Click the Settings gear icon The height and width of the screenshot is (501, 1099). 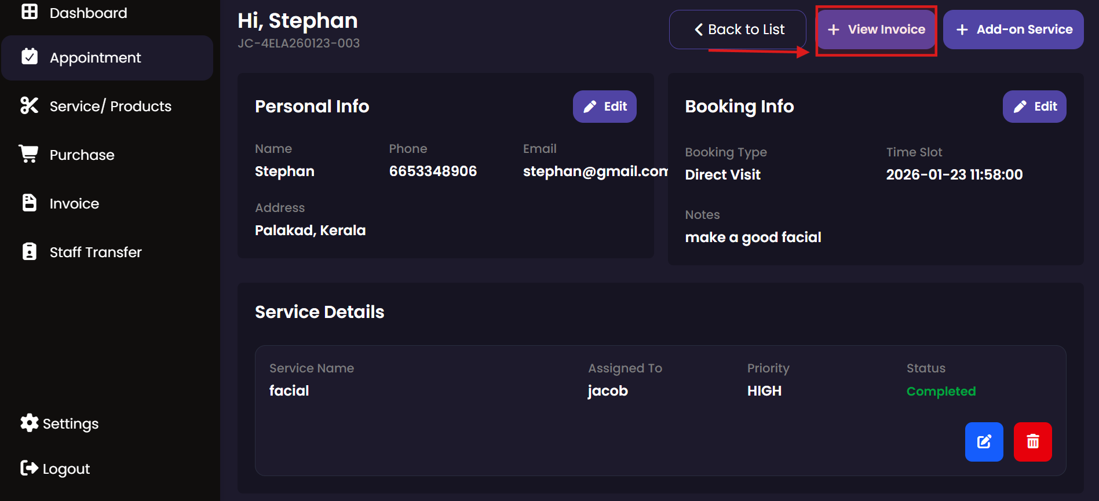point(30,423)
